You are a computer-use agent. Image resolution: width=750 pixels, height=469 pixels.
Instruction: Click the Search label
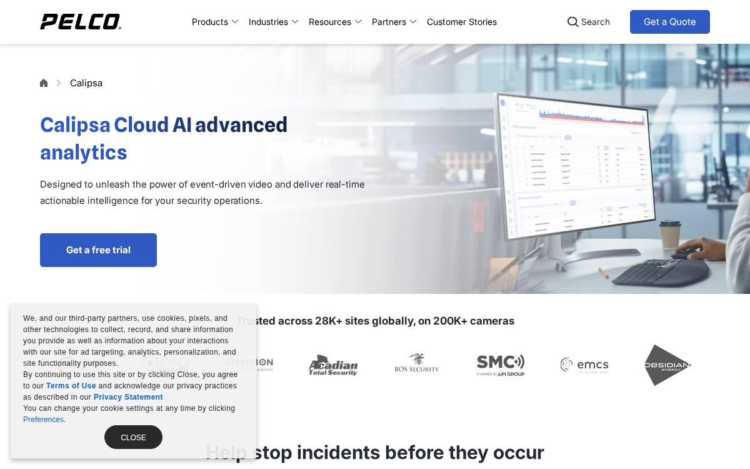click(x=596, y=22)
